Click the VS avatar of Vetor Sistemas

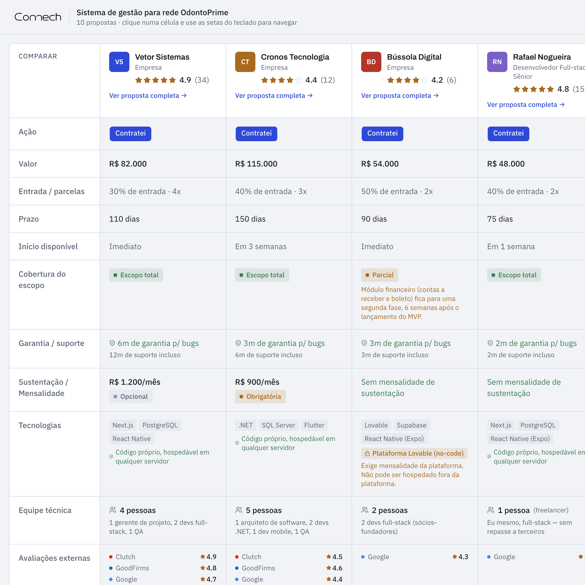pyautogui.click(x=119, y=62)
